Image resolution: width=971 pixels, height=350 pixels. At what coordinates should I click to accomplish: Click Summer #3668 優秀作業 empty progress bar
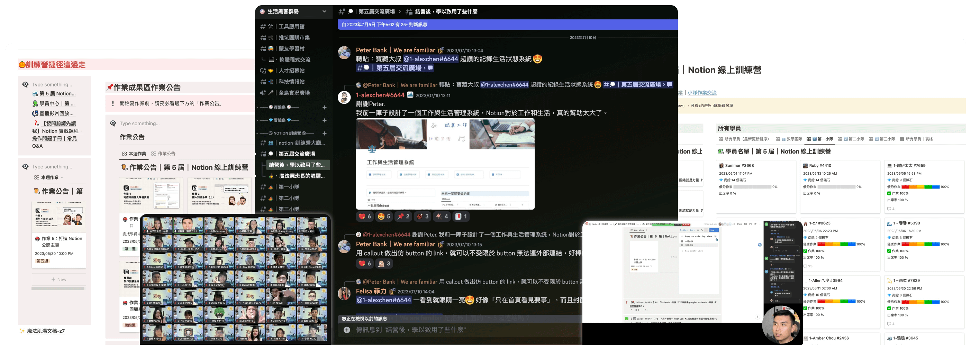coord(752,187)
